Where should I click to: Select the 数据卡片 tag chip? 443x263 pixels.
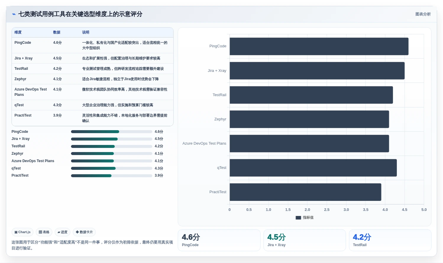84,232
